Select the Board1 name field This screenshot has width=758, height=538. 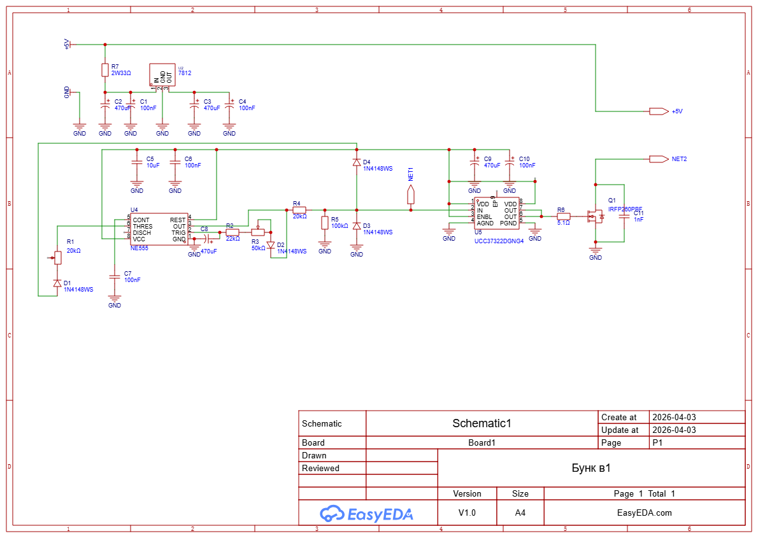tap(482, 442)
